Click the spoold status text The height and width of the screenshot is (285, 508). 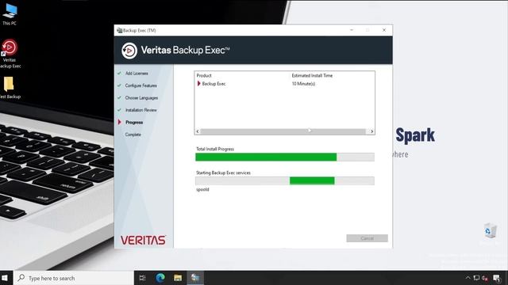[x=202, y=190]
